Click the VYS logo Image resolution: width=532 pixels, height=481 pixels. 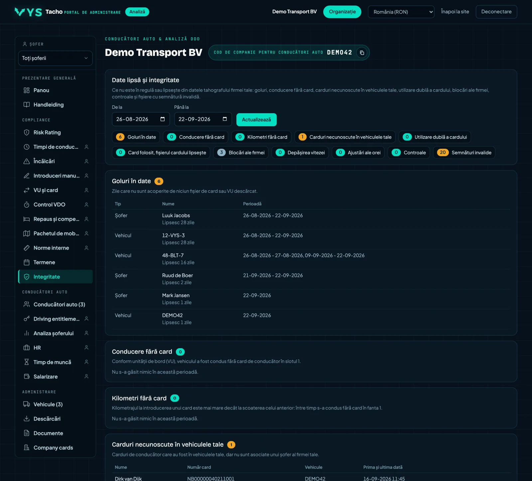tap(28, 12)
